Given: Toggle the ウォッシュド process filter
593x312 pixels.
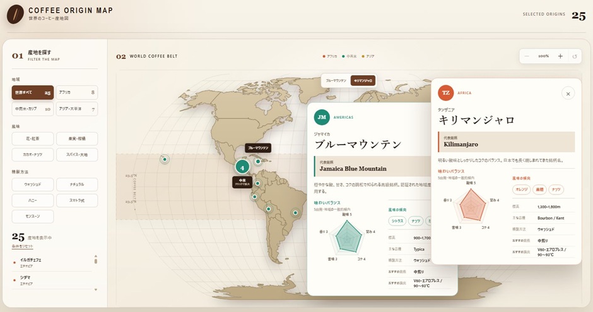Looking at the screenshot, I should [x=33, y=184].
